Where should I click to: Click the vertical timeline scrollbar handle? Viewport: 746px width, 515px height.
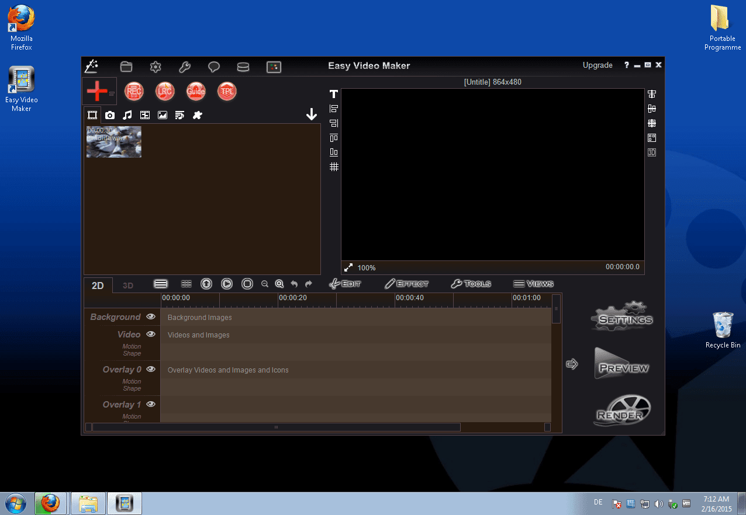click(x=556, y=309)
